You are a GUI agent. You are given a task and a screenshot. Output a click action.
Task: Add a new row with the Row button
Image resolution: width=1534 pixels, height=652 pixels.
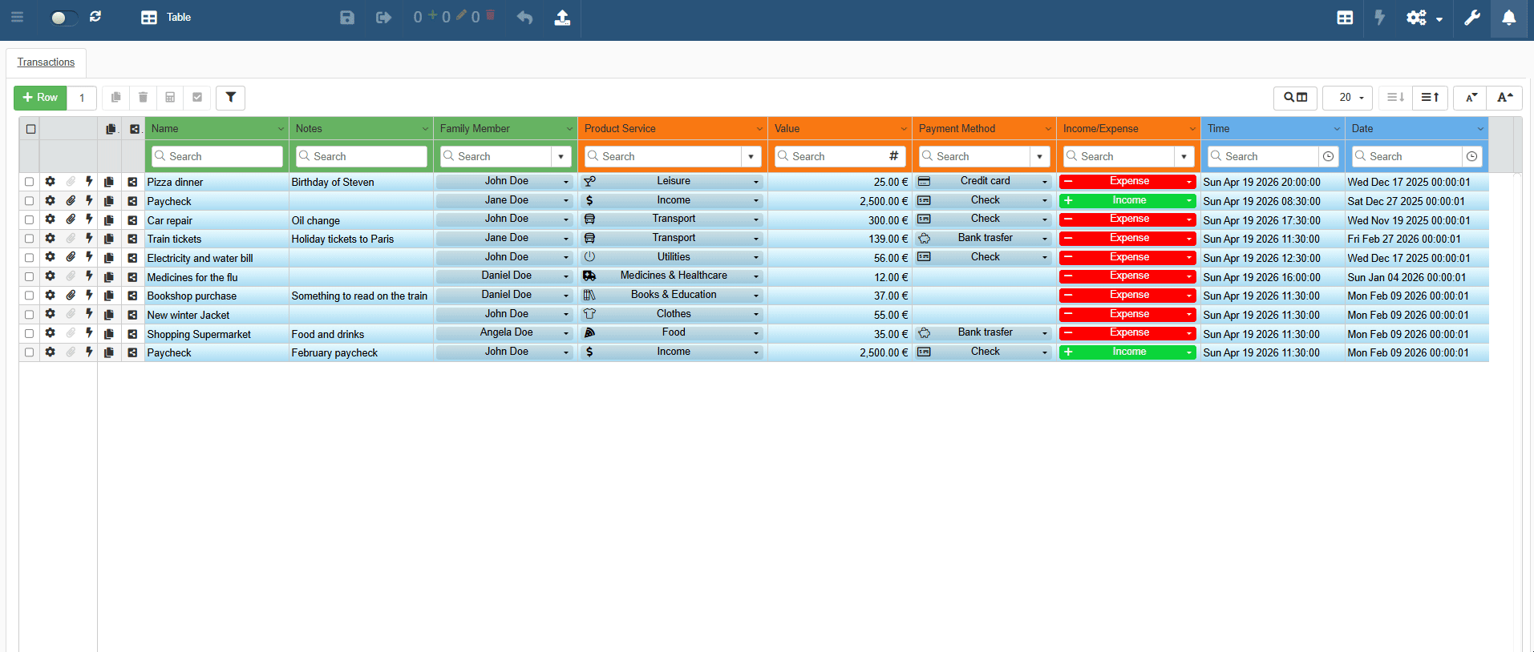40,98
